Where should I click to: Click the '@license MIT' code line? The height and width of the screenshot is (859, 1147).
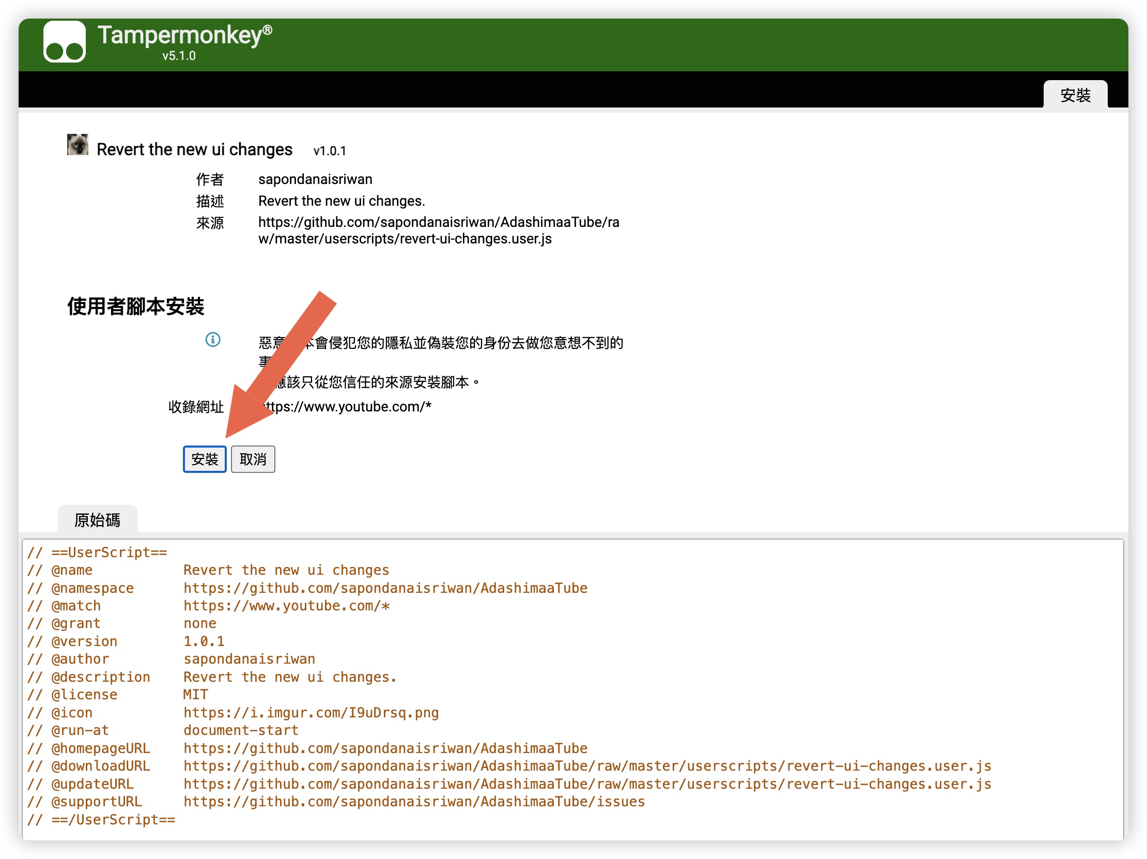click(x=118, y=695)
